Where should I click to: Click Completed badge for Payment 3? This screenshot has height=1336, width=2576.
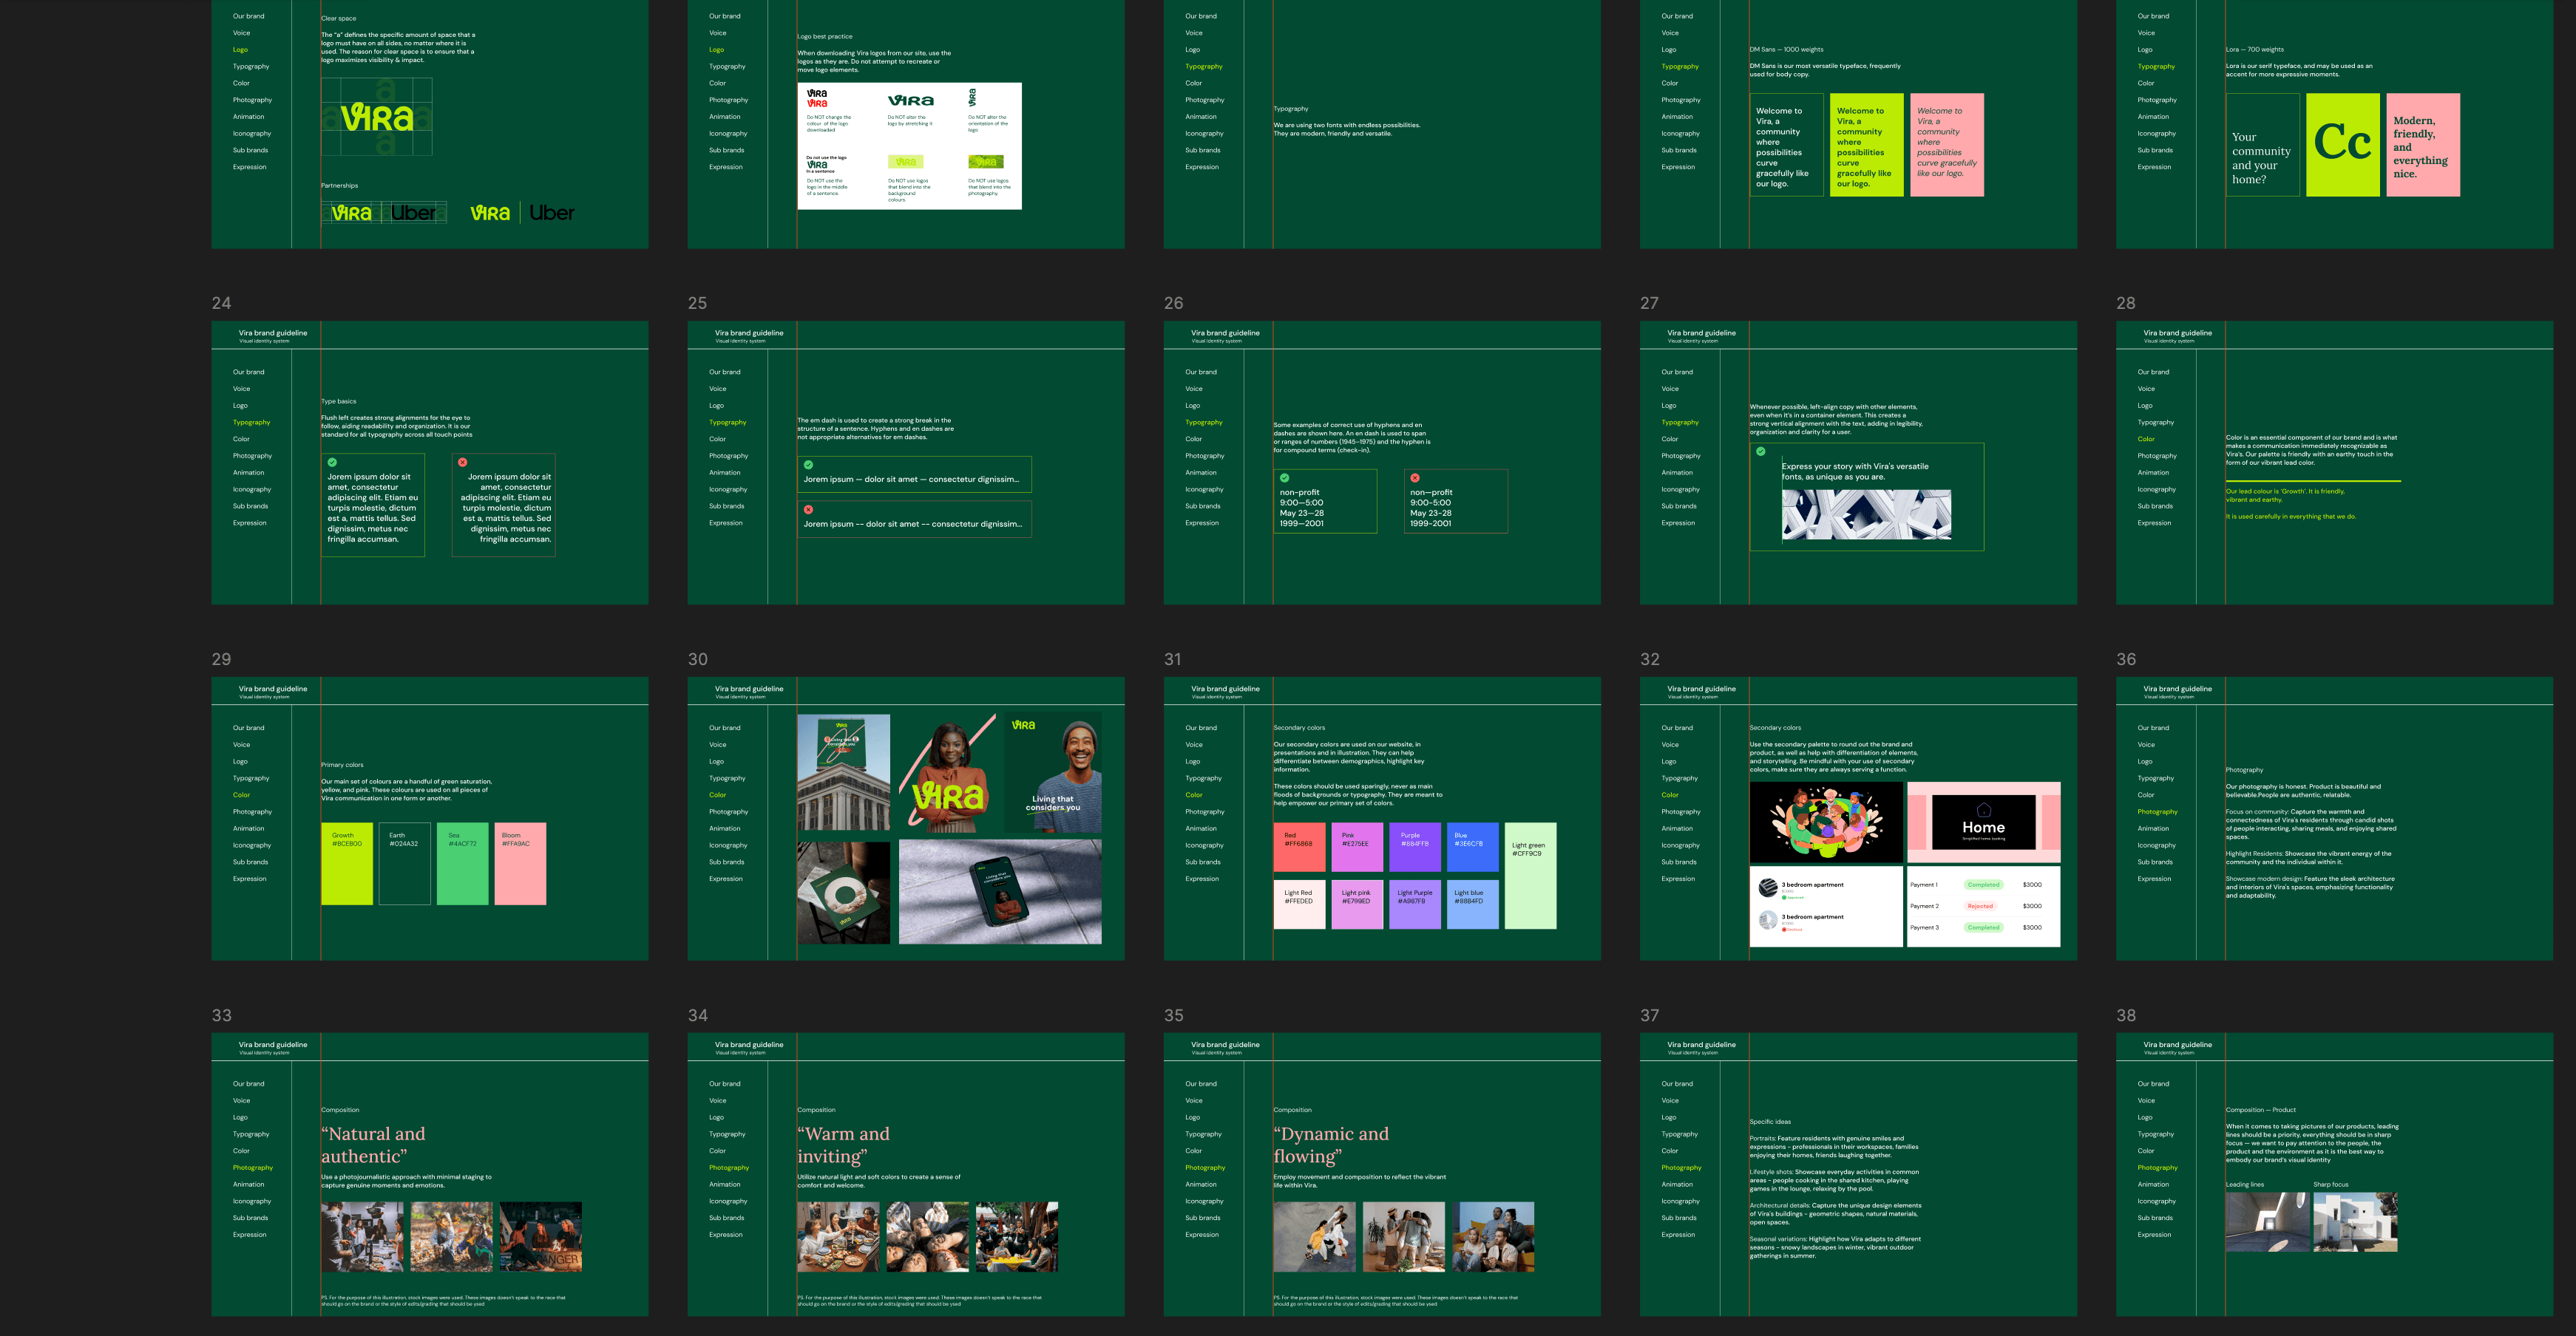(1983, 927)
